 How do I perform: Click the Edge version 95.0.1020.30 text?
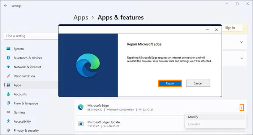pos(95,110)
